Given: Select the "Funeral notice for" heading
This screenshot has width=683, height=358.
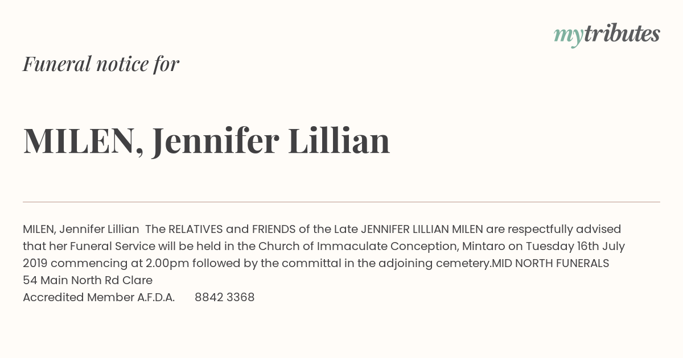Looking at the screenshot, I should pos(101,64).
